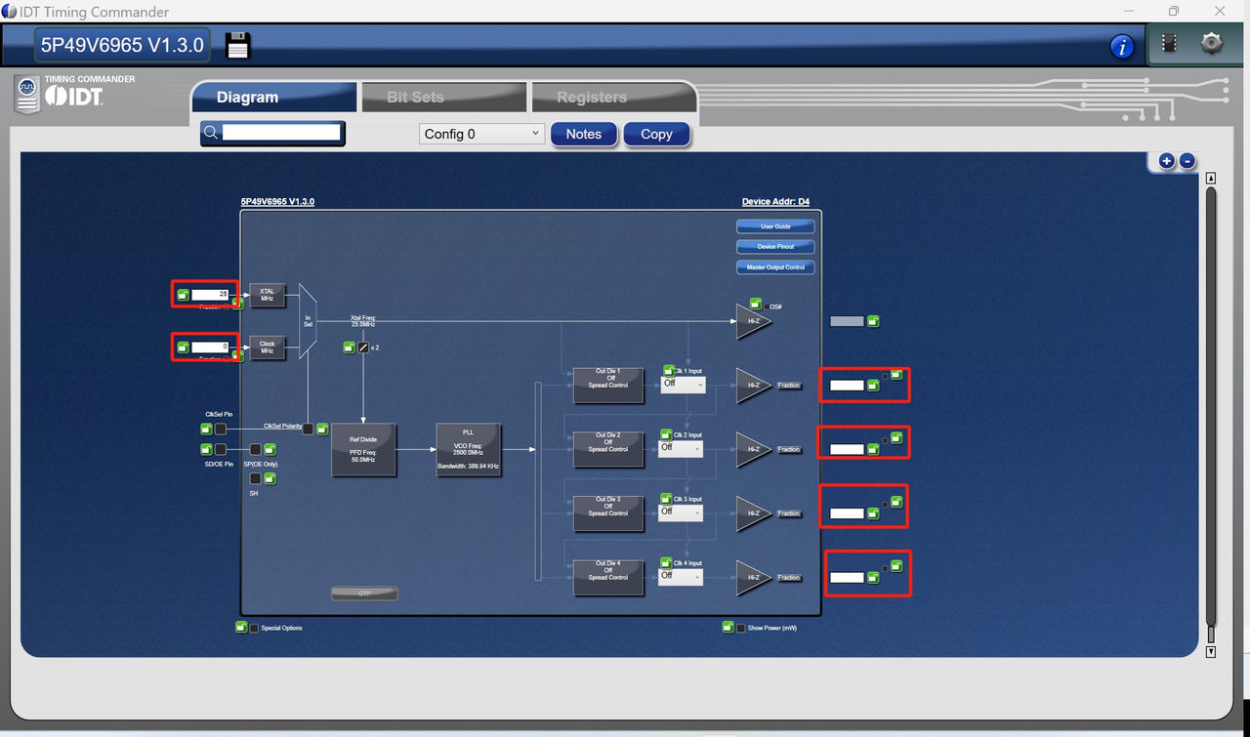This screenshot has height=737, width=1250.
Task: Click the Clock MHz block
Action: pos(268,348)
